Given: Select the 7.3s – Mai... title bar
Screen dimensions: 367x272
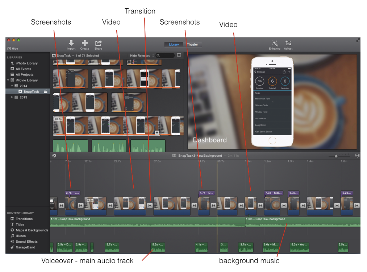Looking at the screenshot, I should [x=274, y=193].
